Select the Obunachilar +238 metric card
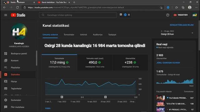Viewport: 200px width, 112px height. 130,63
